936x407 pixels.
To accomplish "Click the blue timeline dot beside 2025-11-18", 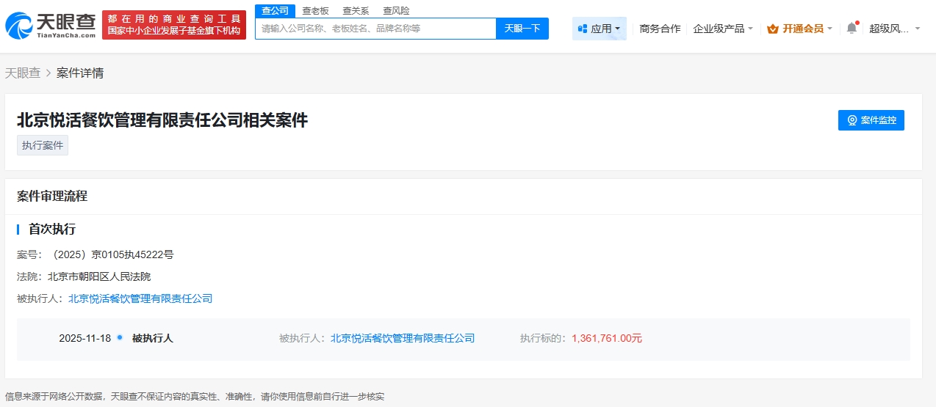I will (120, 337).
